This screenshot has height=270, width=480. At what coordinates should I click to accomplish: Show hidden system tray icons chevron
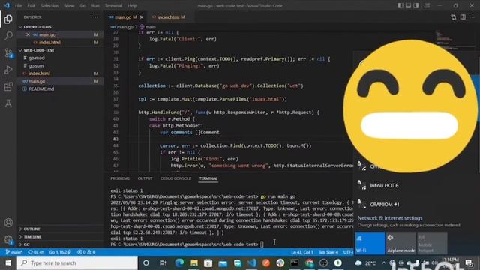383,262
